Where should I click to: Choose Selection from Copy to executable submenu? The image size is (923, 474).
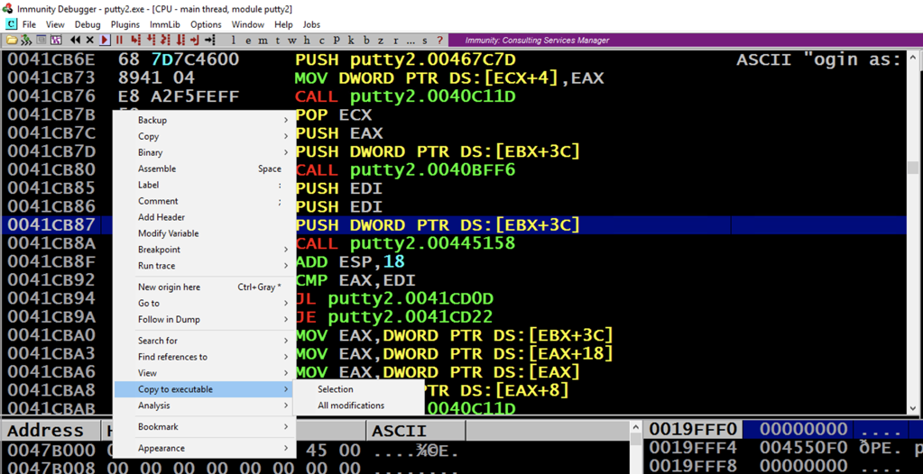point(358,388)
